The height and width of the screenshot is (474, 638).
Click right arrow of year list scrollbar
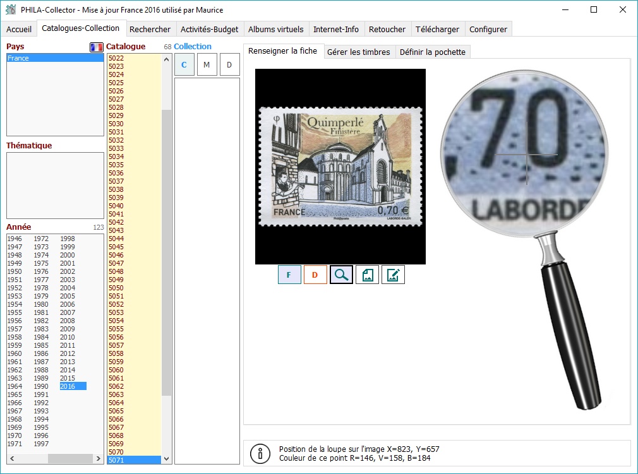tap(98, 459)
